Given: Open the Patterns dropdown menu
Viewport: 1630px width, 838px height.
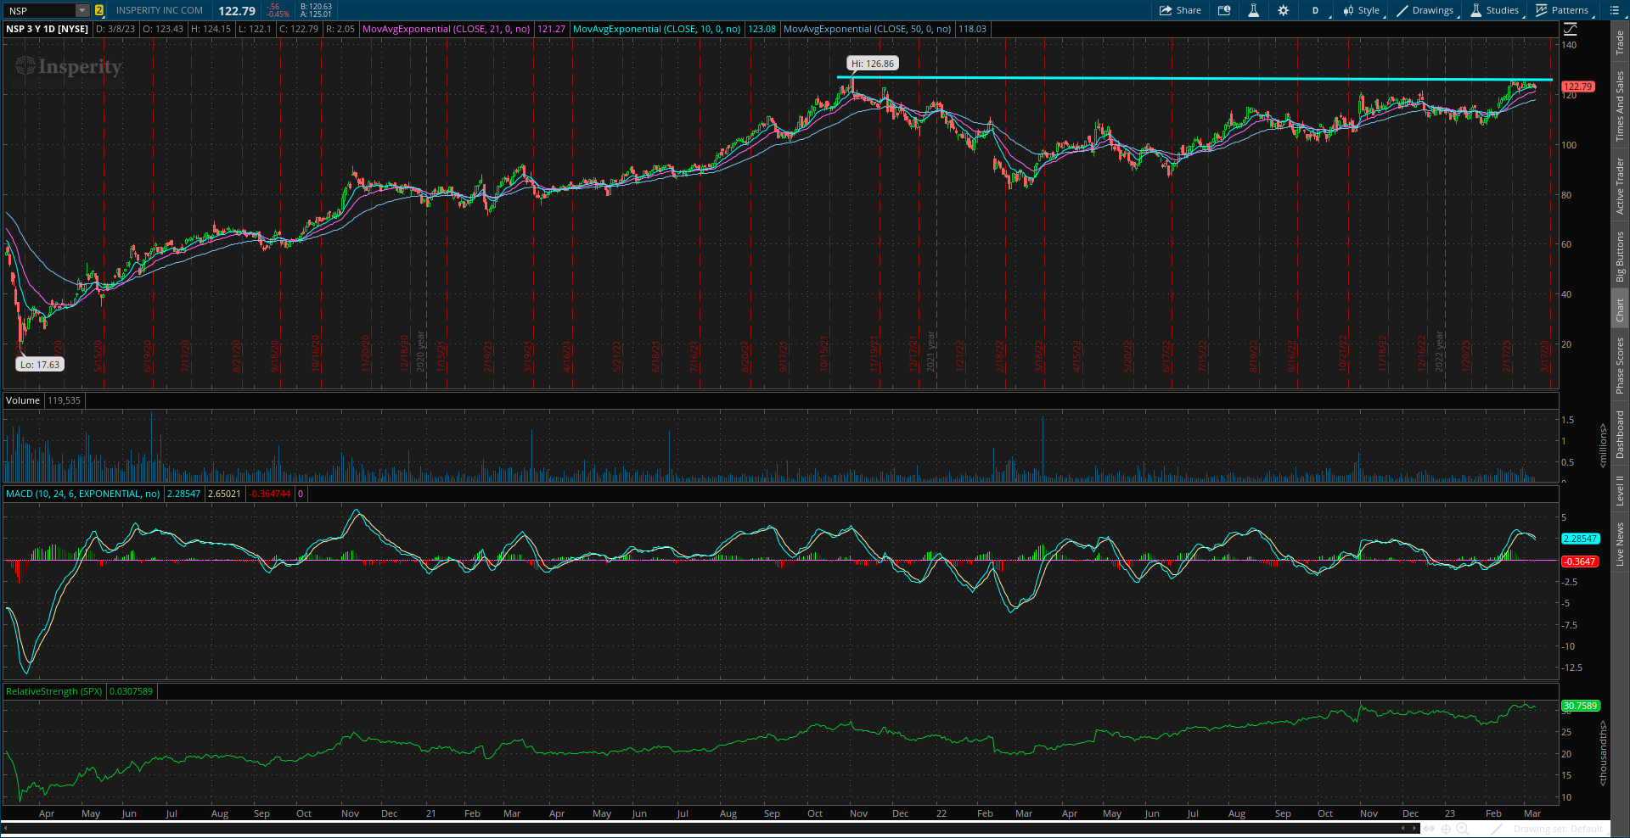Looking at the screenshot, I should 1562,10.
